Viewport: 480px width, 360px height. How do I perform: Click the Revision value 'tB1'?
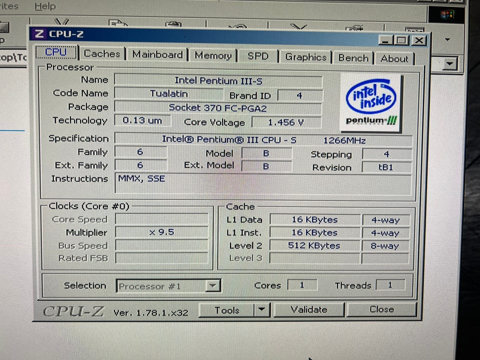coord(386,167)
